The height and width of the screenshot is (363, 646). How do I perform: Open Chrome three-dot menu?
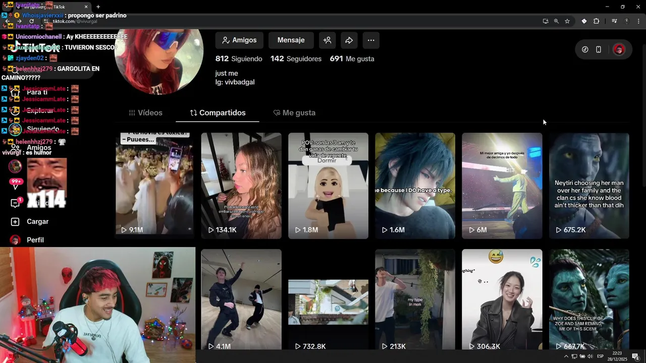click(x=638, y=21)
